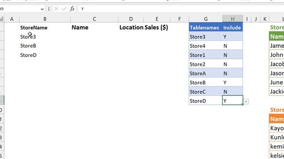Image resolution: width=284 pixels, height=159 pixels.
Task: Select the StoreD cell in column B
Action: click(45, 55)
